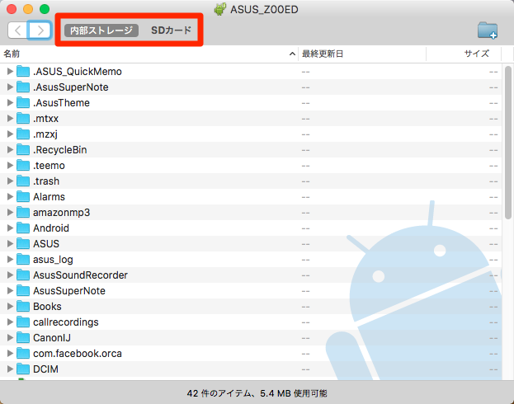Expand the .AsusSuperNote folder
Viewport: 514px width, 404px height.
click(x=10, y=87)
